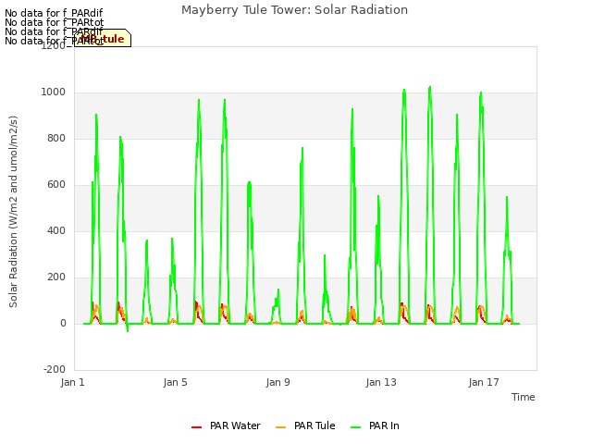The width and height of the screenshot is (592, 444).
Task: Toggle the PAR Tule legend entry
Action: [x=305, y=425]
